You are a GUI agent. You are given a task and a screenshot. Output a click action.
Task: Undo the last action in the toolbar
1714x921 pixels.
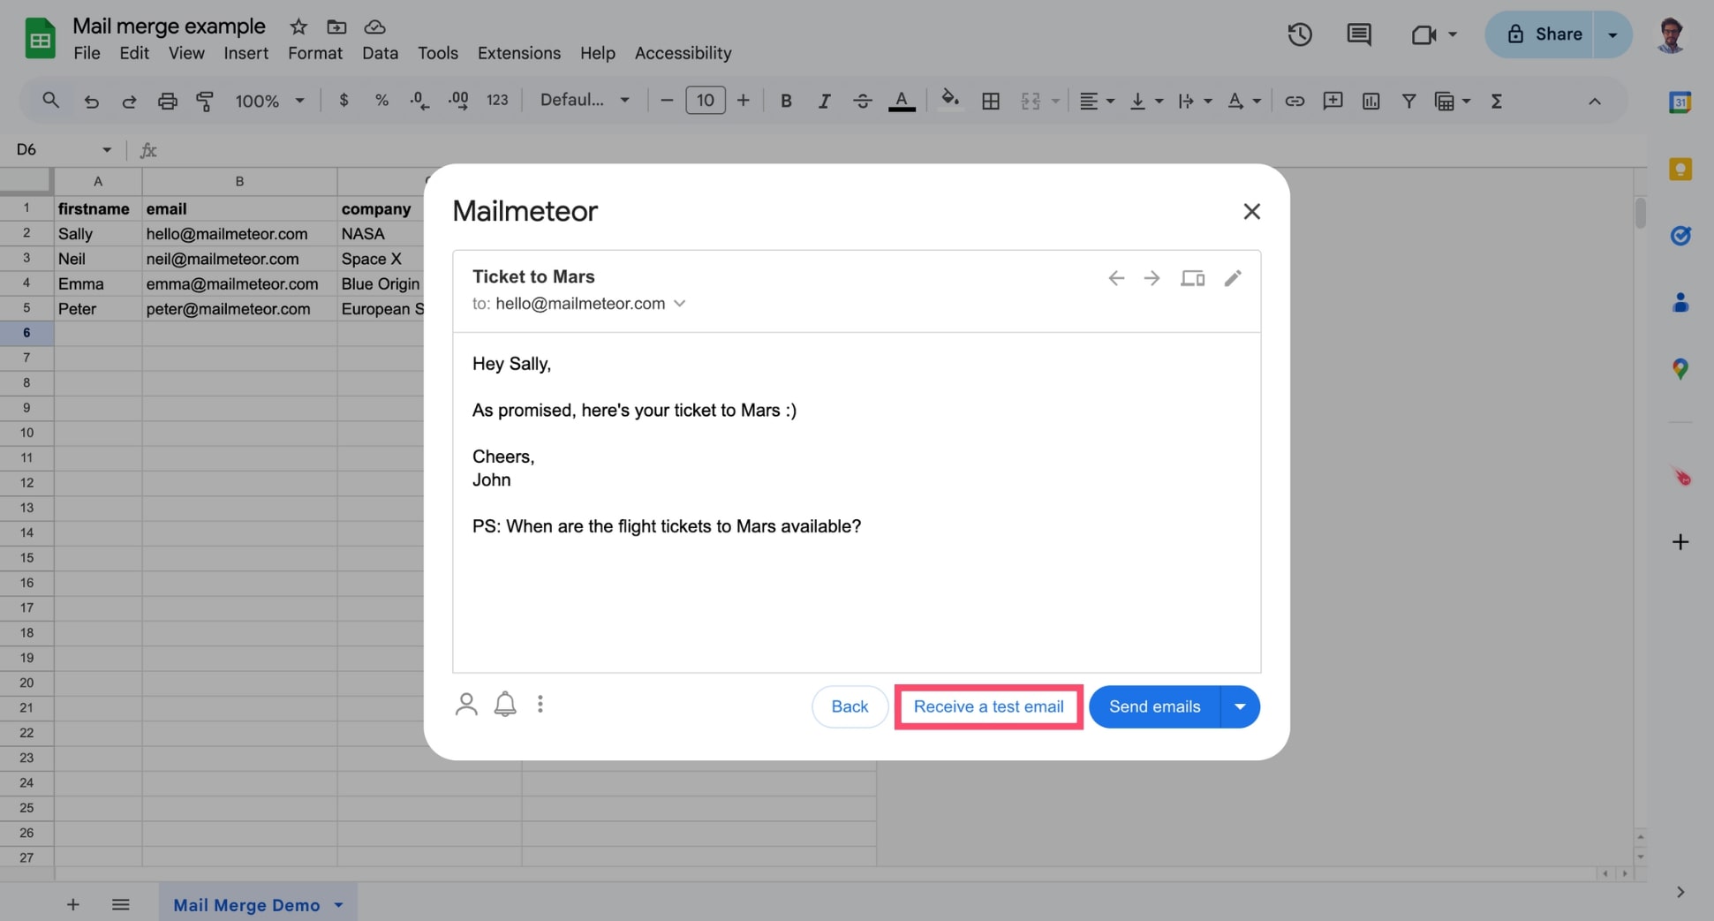pos(91,101)
